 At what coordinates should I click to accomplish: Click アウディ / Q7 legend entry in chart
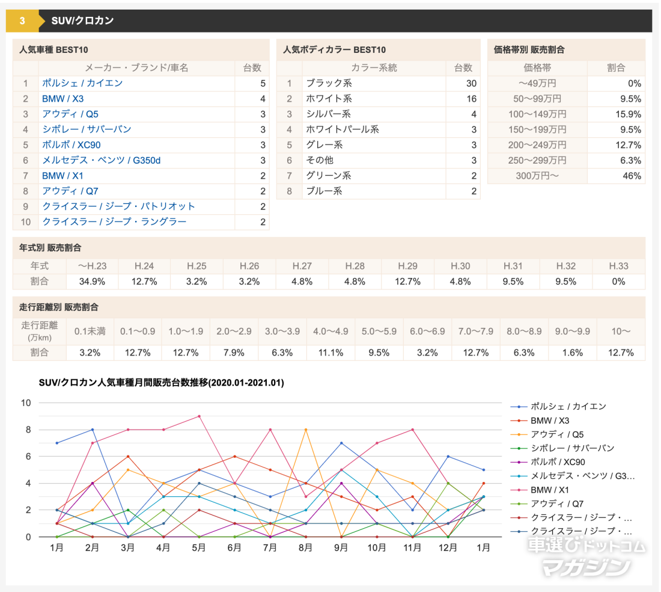click(x=547, y=504)
